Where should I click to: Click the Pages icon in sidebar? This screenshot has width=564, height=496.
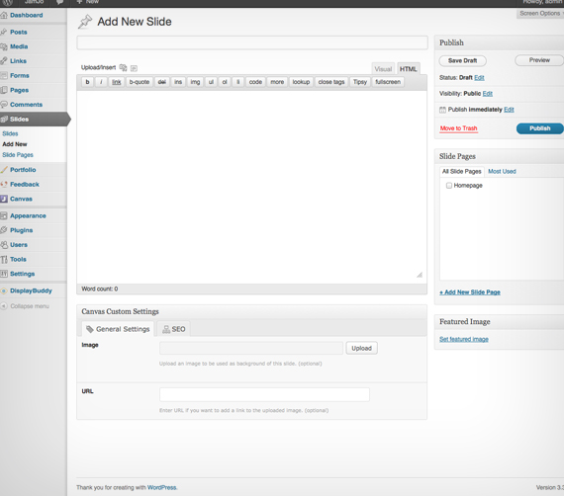point(4,90)
